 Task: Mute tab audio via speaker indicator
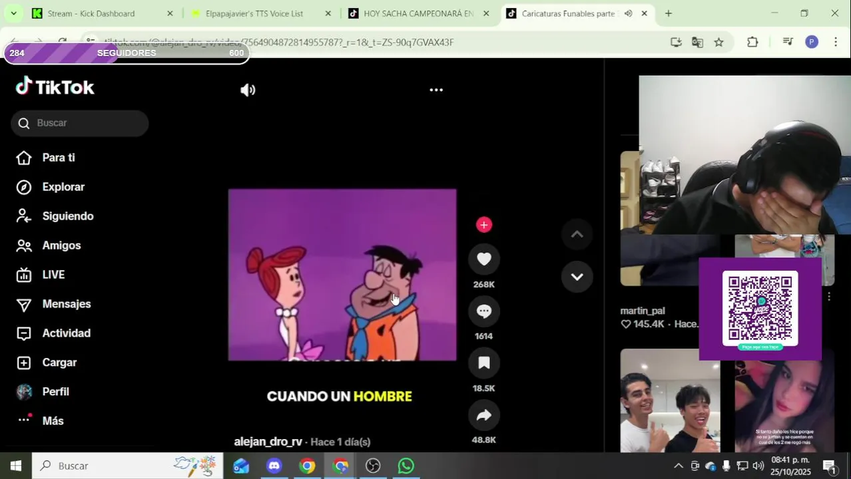(x=628, y=13)
